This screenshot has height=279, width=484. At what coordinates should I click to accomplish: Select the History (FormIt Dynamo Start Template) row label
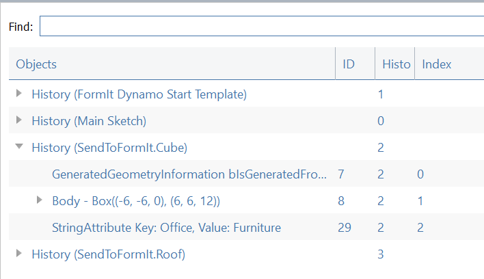pyautogui.click(x=139, y=94)
